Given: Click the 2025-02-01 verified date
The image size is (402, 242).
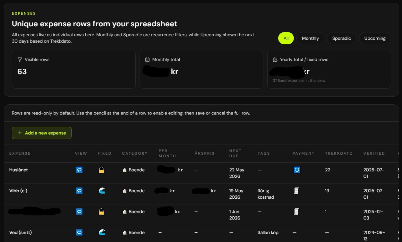Looking at the screenshot, I should 374,194.
